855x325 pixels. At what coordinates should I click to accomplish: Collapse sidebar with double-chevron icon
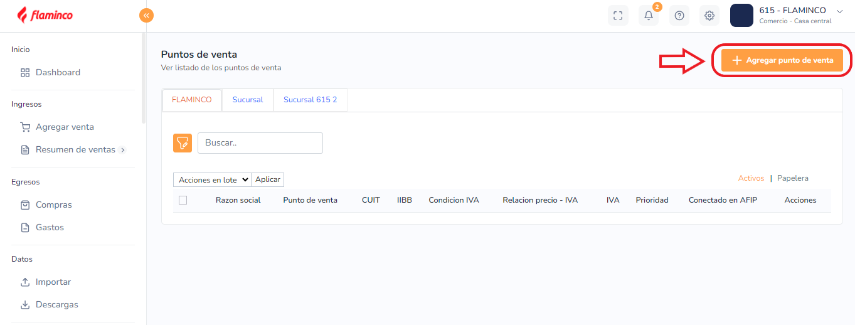coord(146,15)
